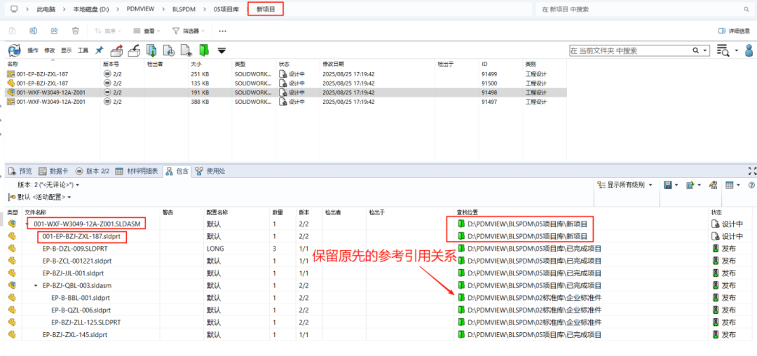
Task: Collapse the EP-BZJ-QBL-003.sldasm tree node
Action: [x=36, y=285]
